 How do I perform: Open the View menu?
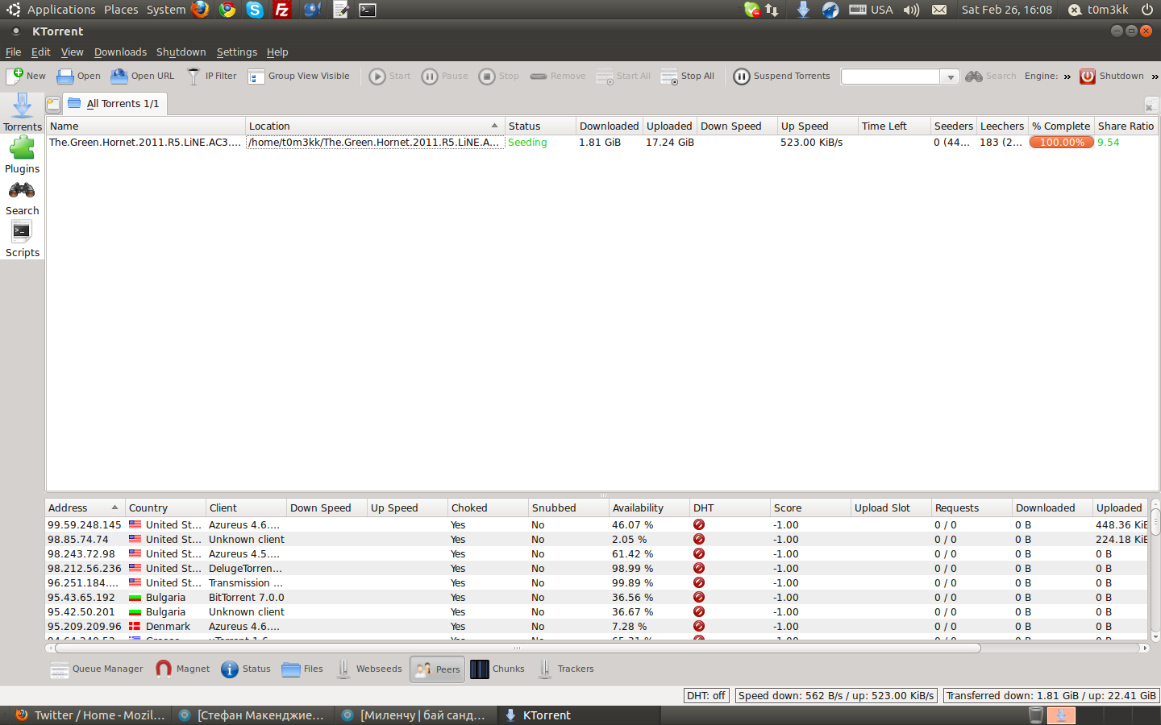point(72,52)
